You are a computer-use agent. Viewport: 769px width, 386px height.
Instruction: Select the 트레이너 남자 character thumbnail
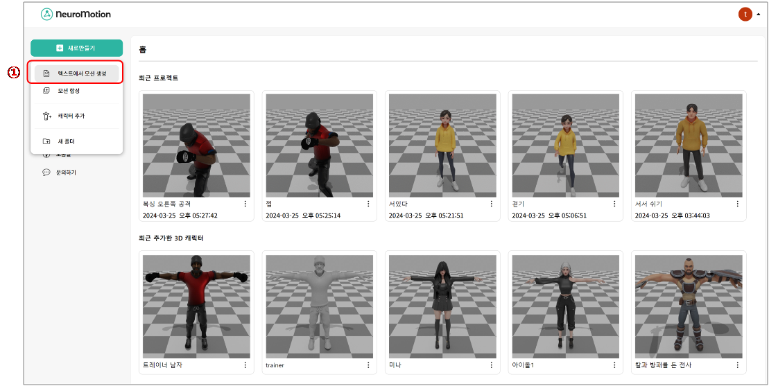[196, 306]
